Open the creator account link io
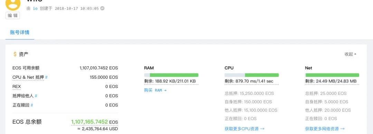 click(35, 8)
